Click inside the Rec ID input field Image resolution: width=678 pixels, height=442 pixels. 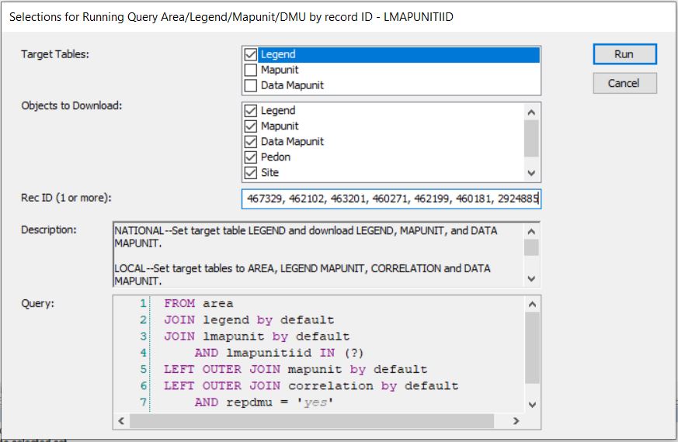click(x=391, y=199)
